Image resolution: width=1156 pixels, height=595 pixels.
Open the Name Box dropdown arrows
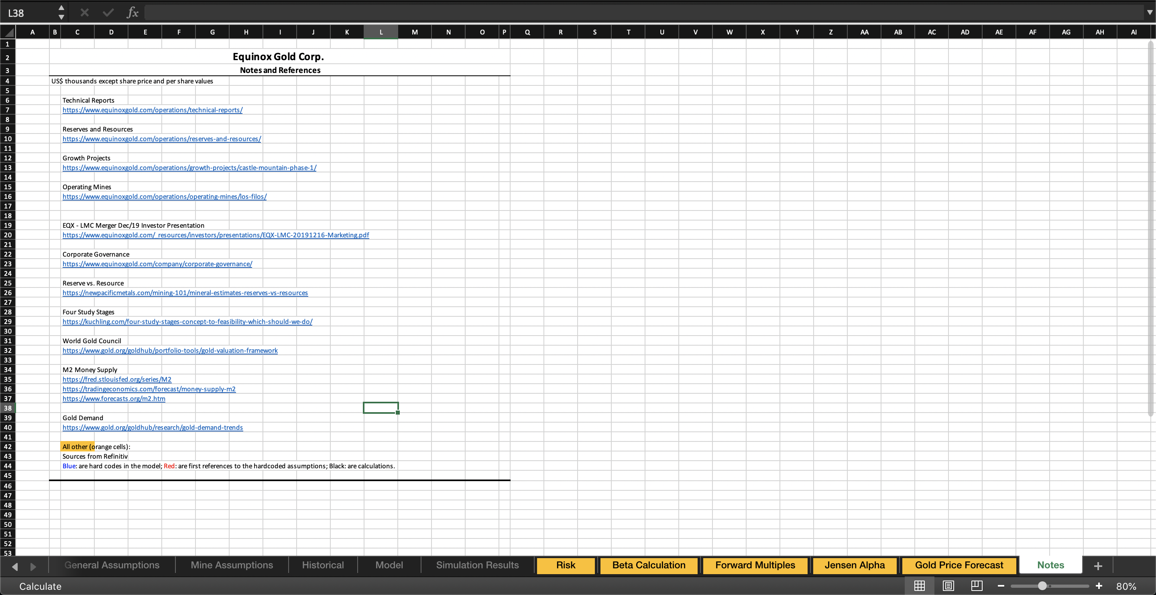[61, 12]
